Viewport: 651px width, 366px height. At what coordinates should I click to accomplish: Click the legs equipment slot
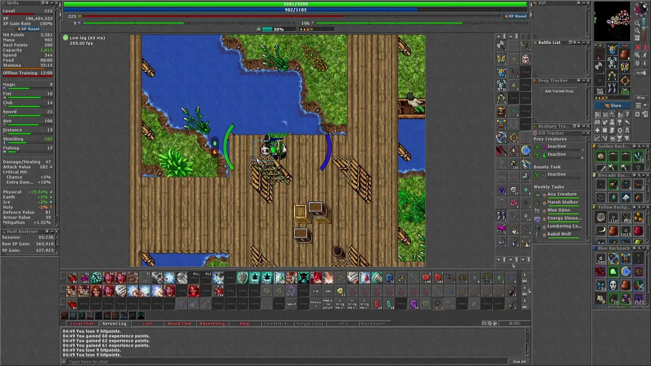pos(612,75)
